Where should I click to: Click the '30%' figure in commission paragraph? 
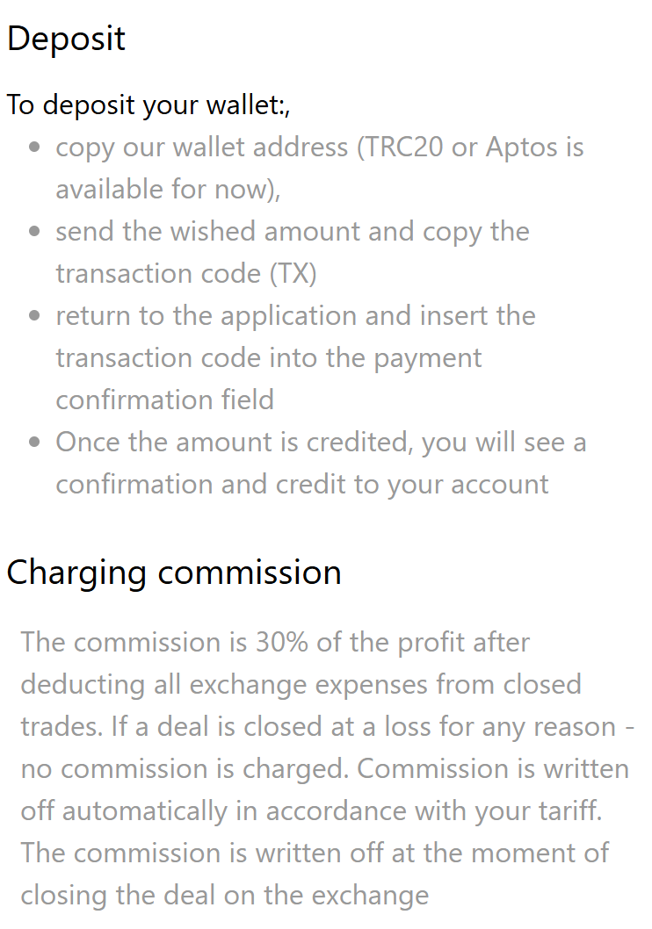coord(281,642)
